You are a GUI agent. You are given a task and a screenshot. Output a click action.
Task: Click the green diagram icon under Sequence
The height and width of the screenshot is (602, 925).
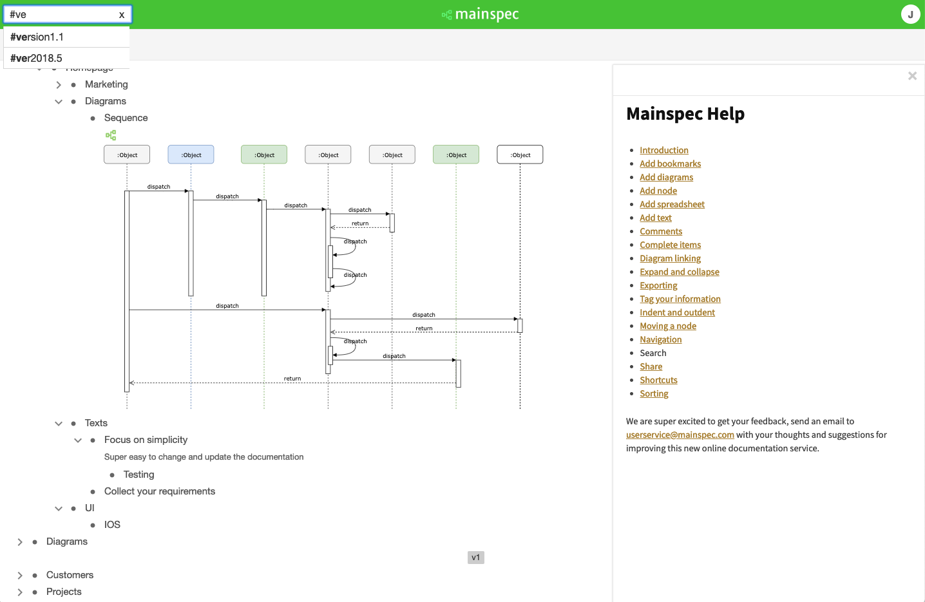tap(111, 135)
